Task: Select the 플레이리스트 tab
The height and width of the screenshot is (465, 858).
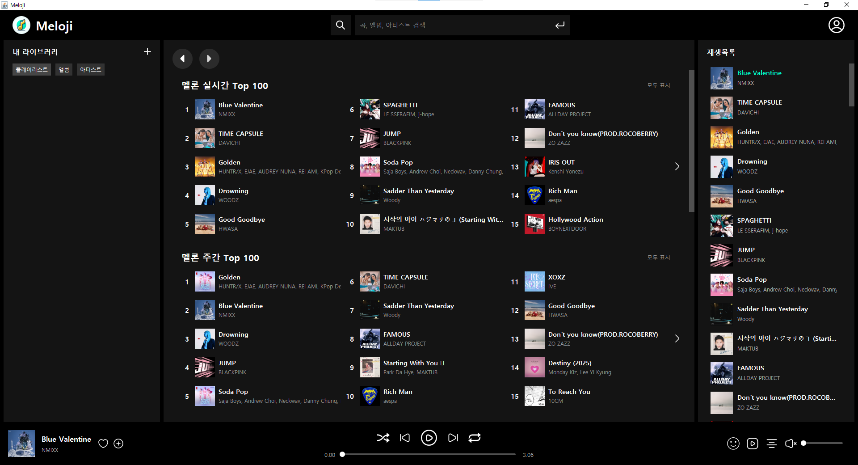Action: (x=32, y=70)
